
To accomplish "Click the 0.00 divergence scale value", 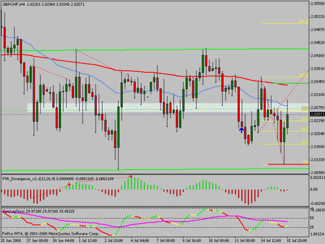I will click(314, 189).
